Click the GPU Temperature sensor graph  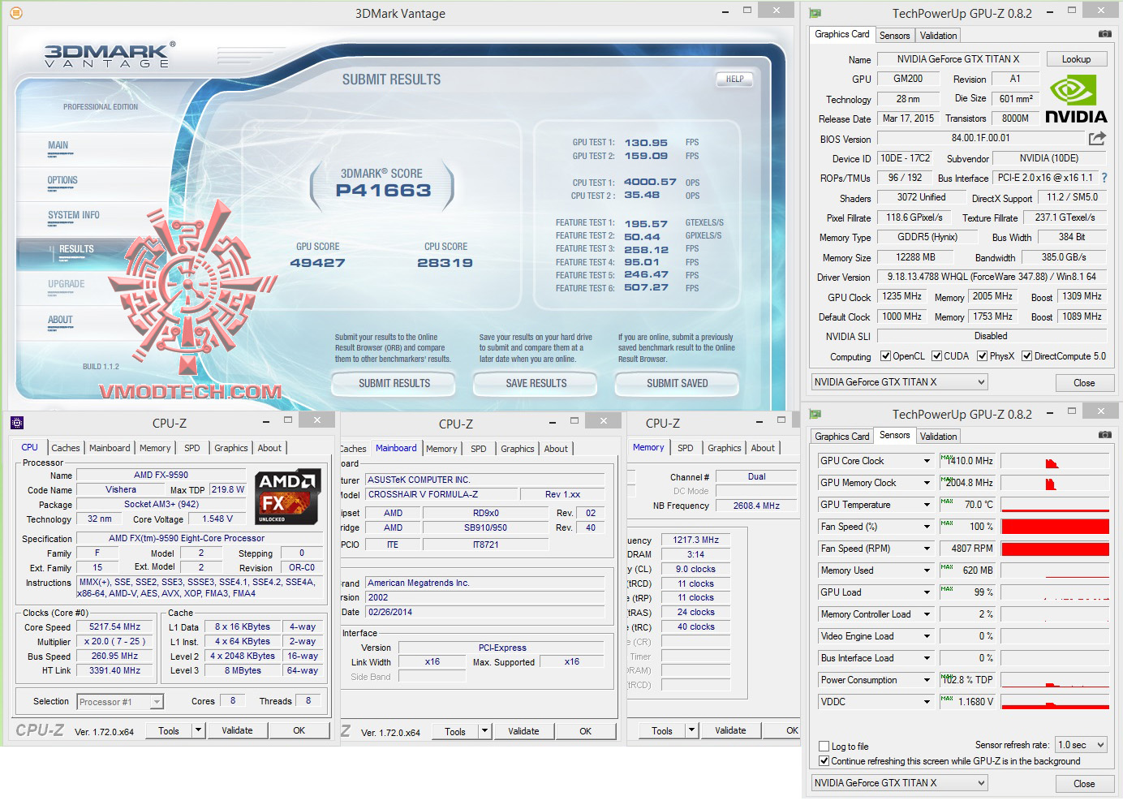(1055, 505)
